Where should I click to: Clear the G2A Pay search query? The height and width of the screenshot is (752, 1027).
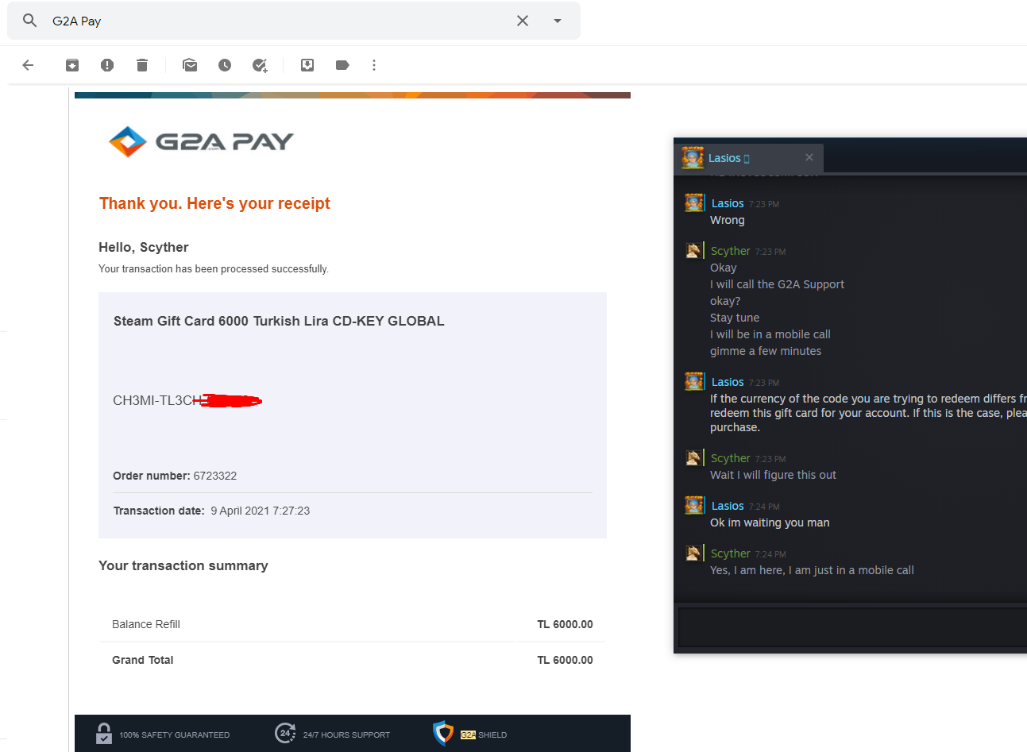[x=523, y=21]
